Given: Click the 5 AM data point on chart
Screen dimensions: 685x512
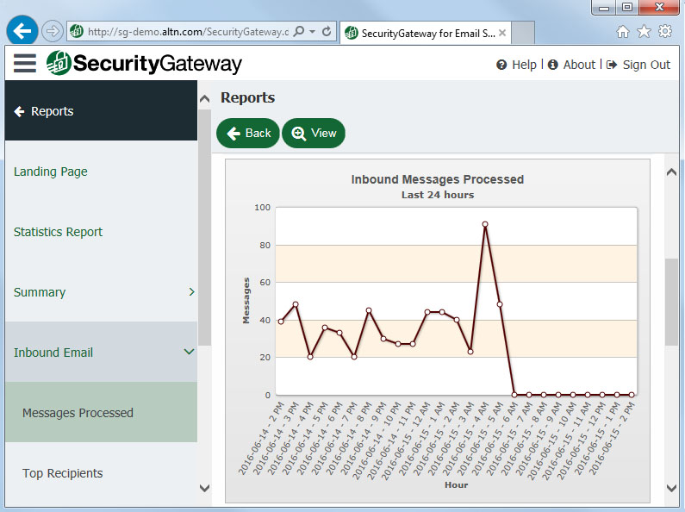Looking at the screenshot, I should [x=500, y=304].
